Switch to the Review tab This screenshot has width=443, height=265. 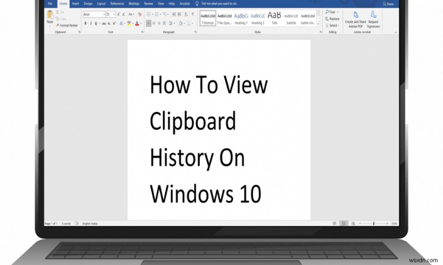[x=148, y=4]
